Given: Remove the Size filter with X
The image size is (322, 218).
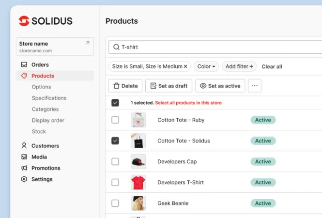Looking at the screenshot, I should [x=185, y=66].
